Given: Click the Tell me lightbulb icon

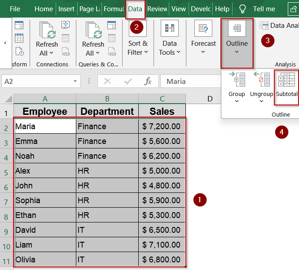Looking at the screenshot, I should (242, 9).
